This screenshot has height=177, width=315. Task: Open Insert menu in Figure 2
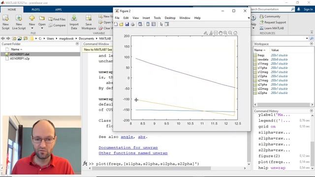(x=146, y=18)
